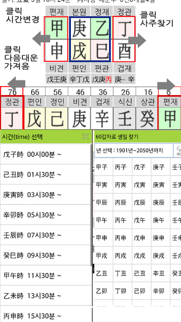The image size is (181, 322).
Task: Select 己丑時 01시30분 time
Action: pyautogui.click(x=45, y=174)
